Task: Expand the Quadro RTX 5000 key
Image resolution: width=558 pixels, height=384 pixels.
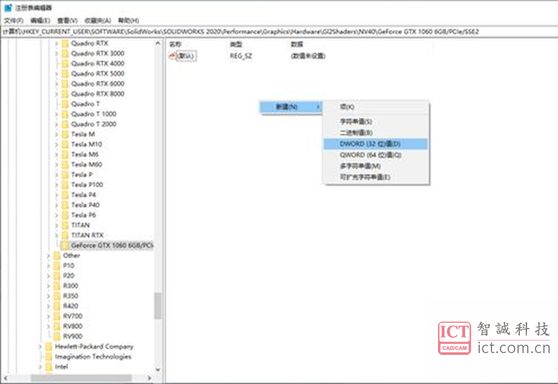Action: pyautogui.click(x=57, y=73)
